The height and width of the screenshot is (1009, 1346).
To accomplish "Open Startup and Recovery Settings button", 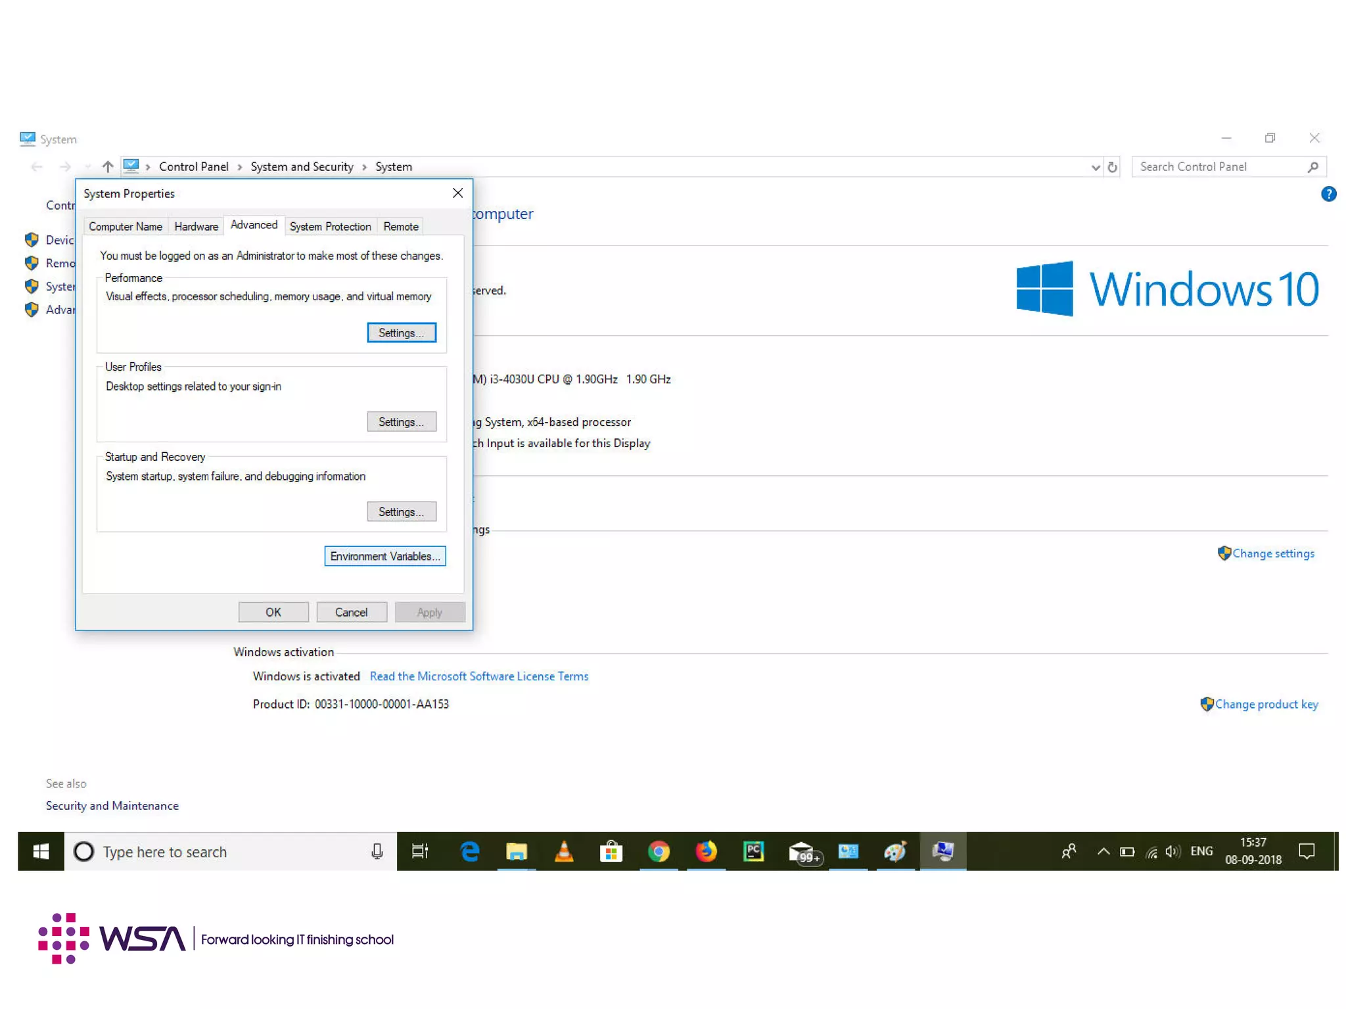I will click(401, 511).
